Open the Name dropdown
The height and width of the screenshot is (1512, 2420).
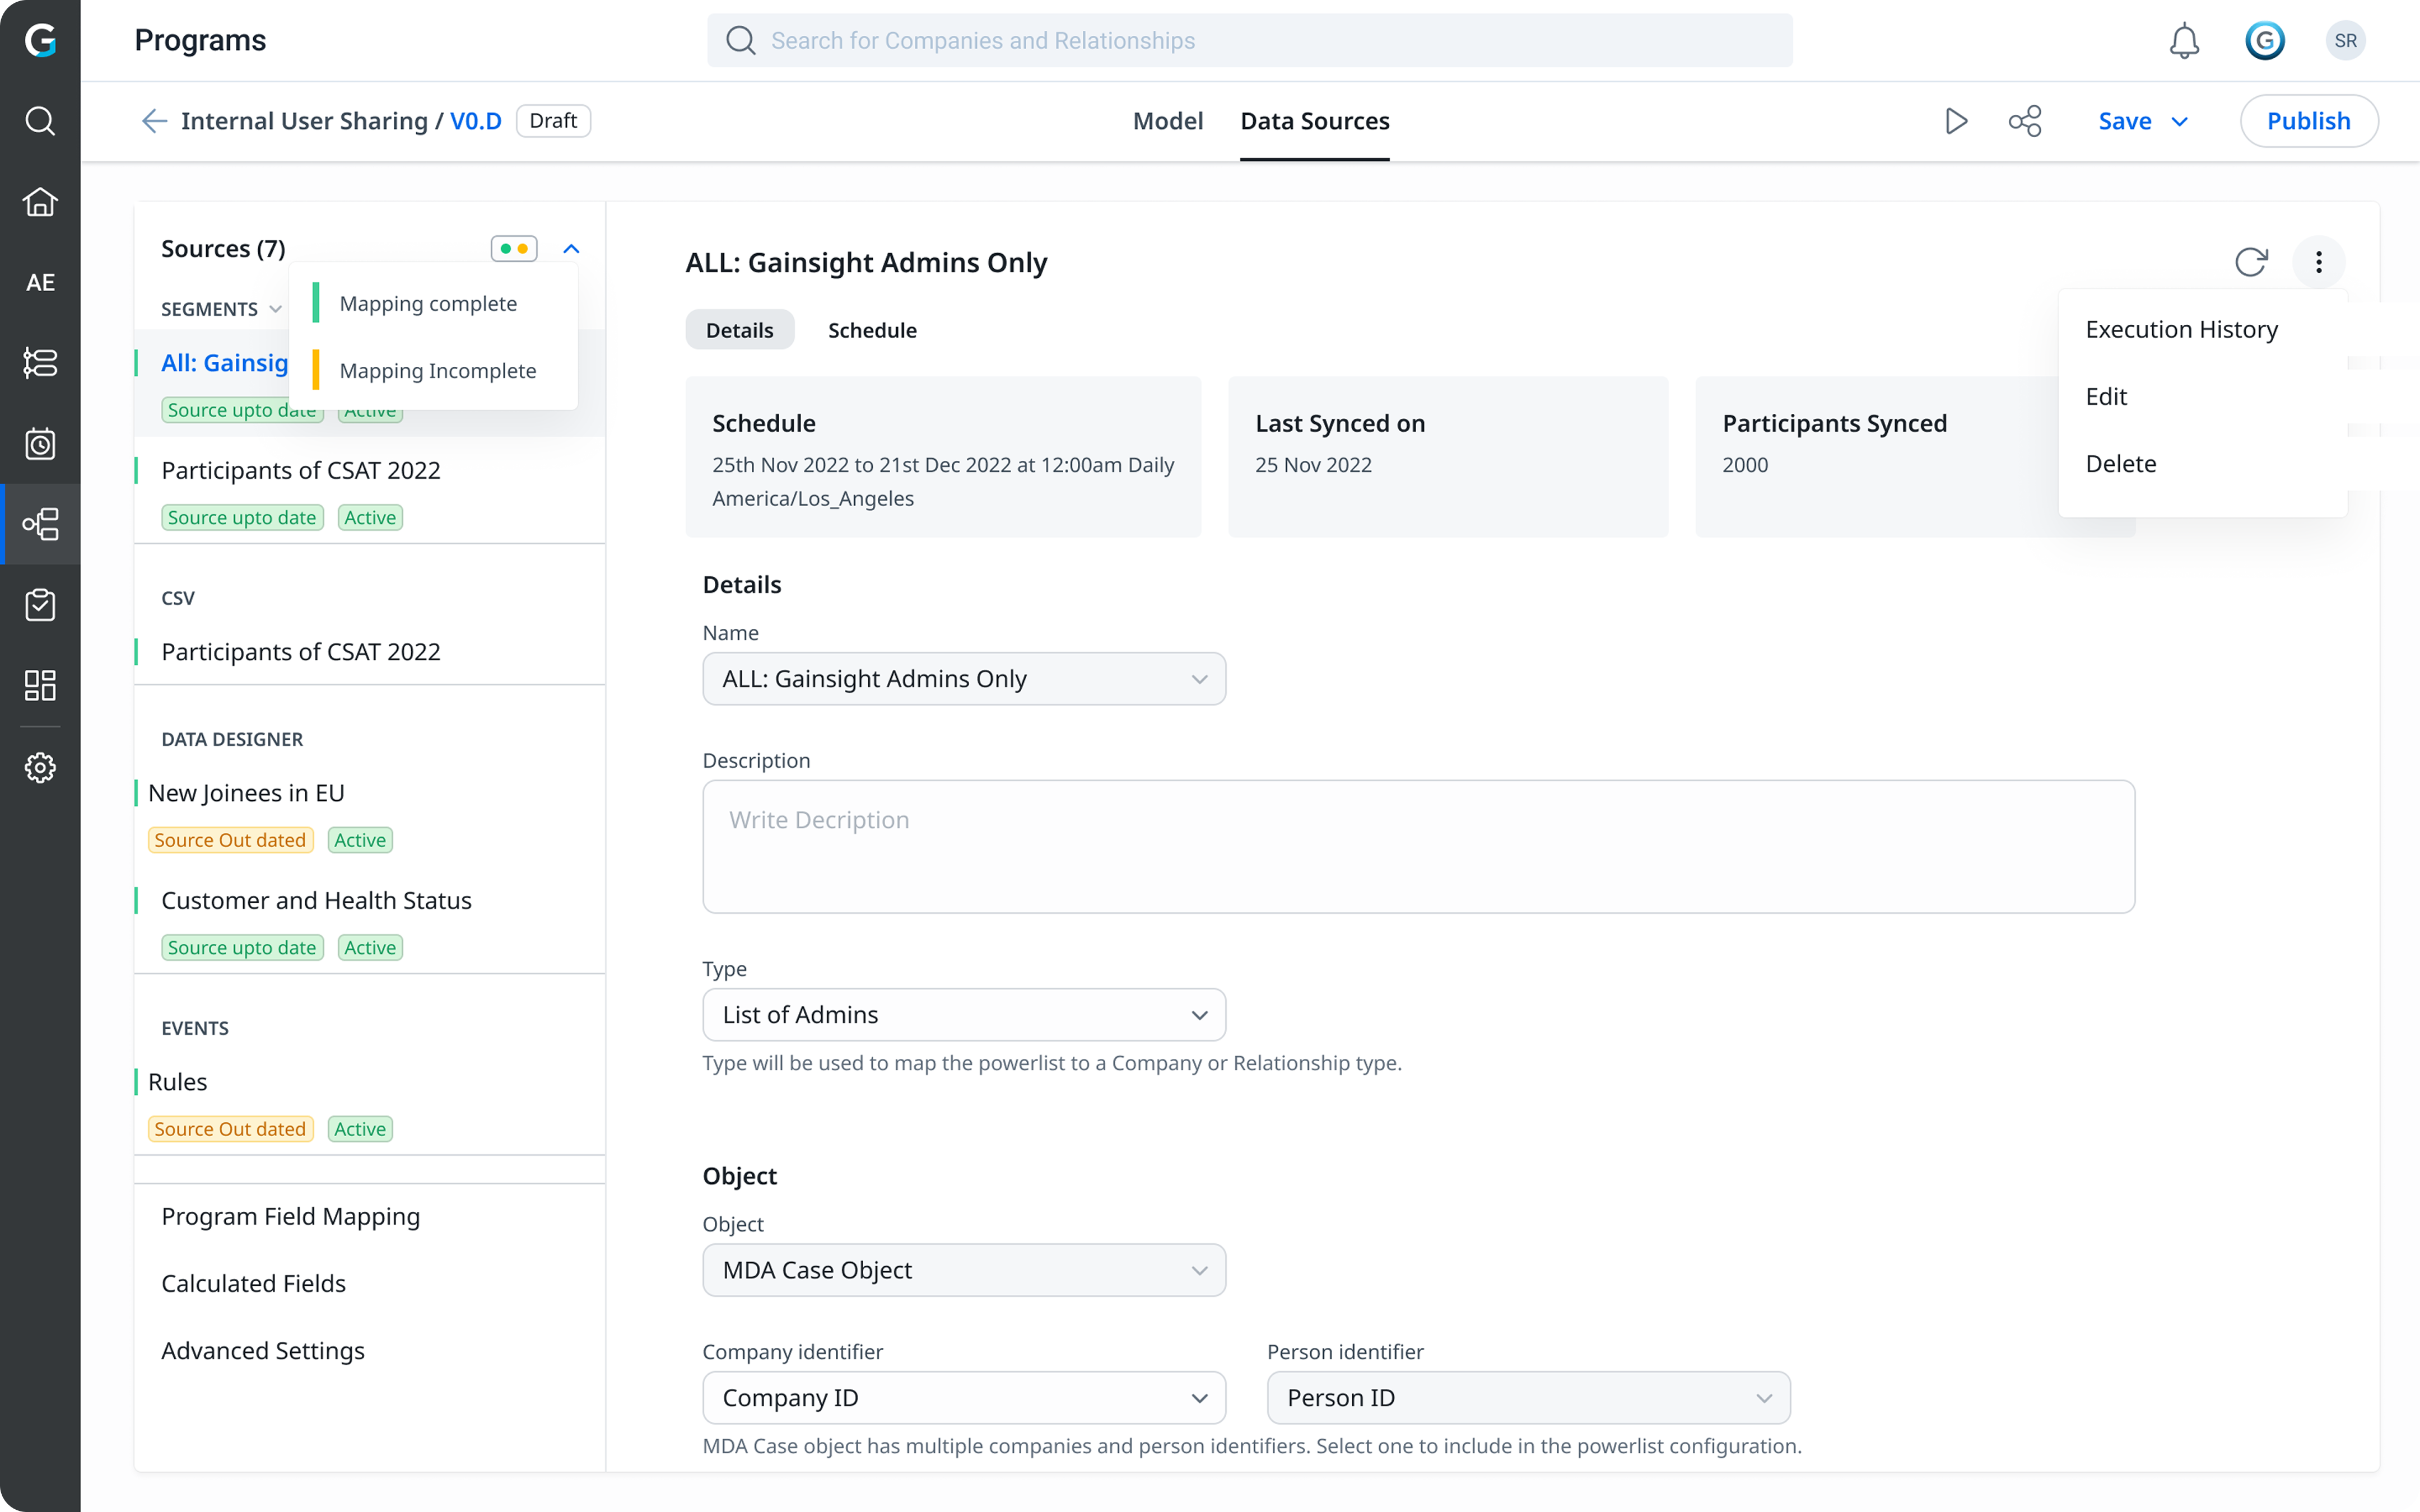964,679
